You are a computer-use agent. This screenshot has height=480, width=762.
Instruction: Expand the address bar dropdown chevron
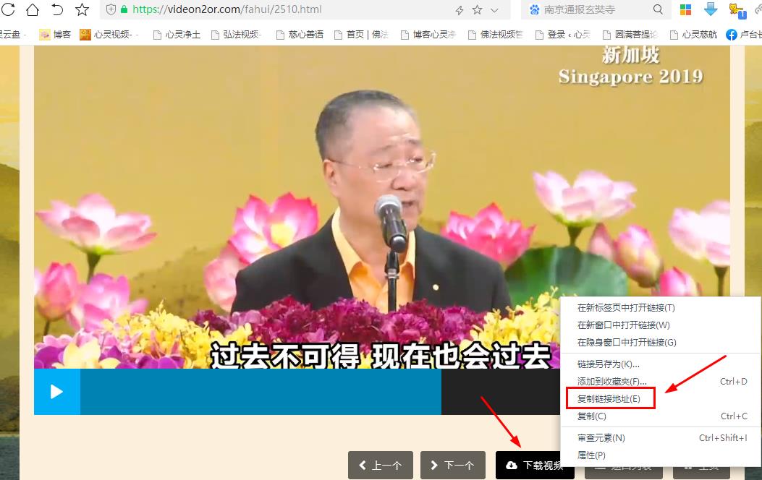pyautogui.click(x=495, y=9)
